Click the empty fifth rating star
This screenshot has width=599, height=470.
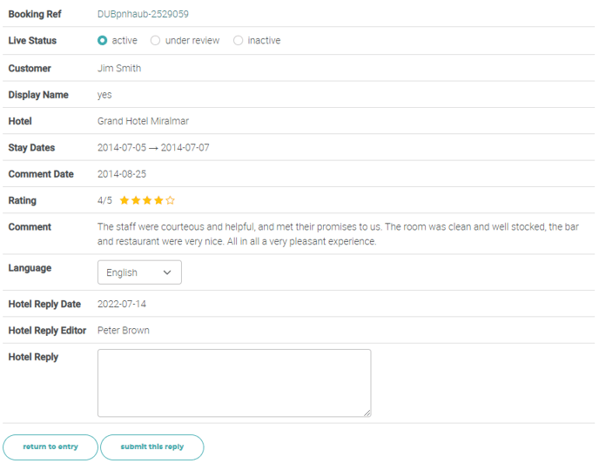(x=171, y=200)
